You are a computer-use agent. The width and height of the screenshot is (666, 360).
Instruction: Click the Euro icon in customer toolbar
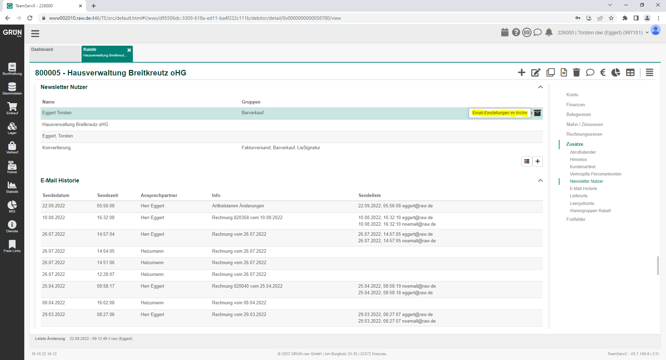(603, 72)
